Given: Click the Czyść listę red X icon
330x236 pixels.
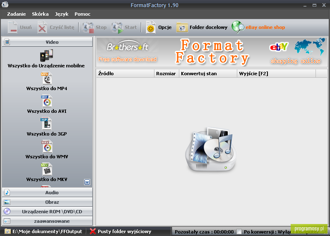Looking at the screenshot, I should pyautogui.click(x=42, y=27).
